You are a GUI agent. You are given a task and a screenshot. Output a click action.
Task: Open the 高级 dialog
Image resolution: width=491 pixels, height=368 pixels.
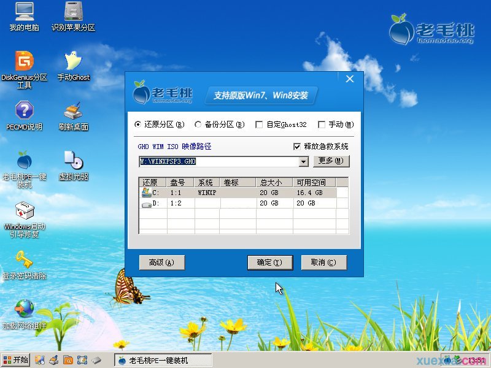pyautogui.click(x=162, y=262)
